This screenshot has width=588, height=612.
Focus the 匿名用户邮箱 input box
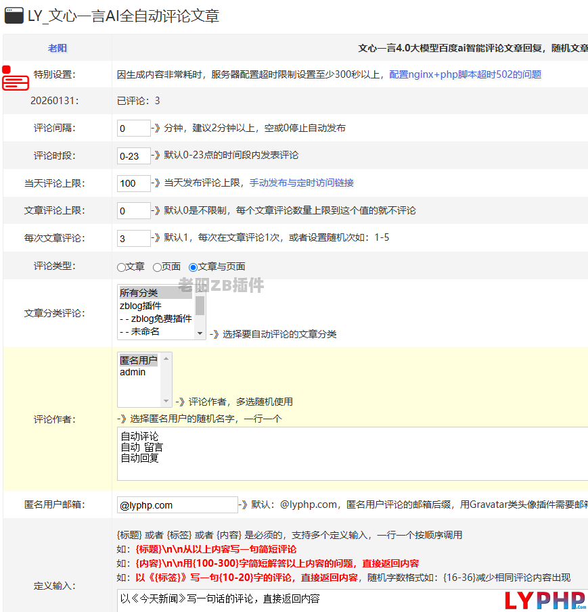click(177, 504)
